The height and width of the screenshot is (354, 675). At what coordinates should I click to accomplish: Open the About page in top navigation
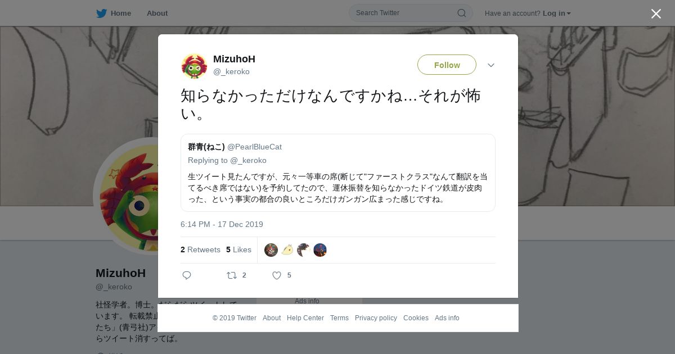pyautogui.click(x=157, y=13)
